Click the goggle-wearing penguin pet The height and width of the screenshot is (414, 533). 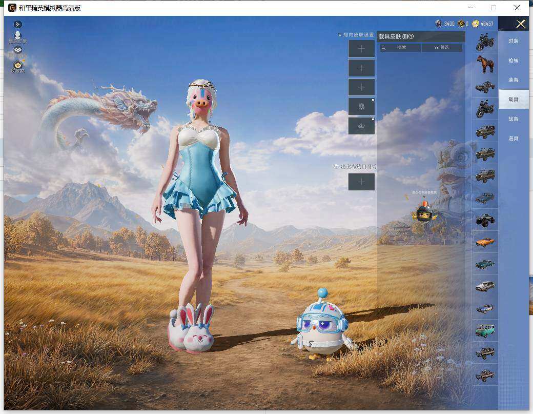(322, 325)
